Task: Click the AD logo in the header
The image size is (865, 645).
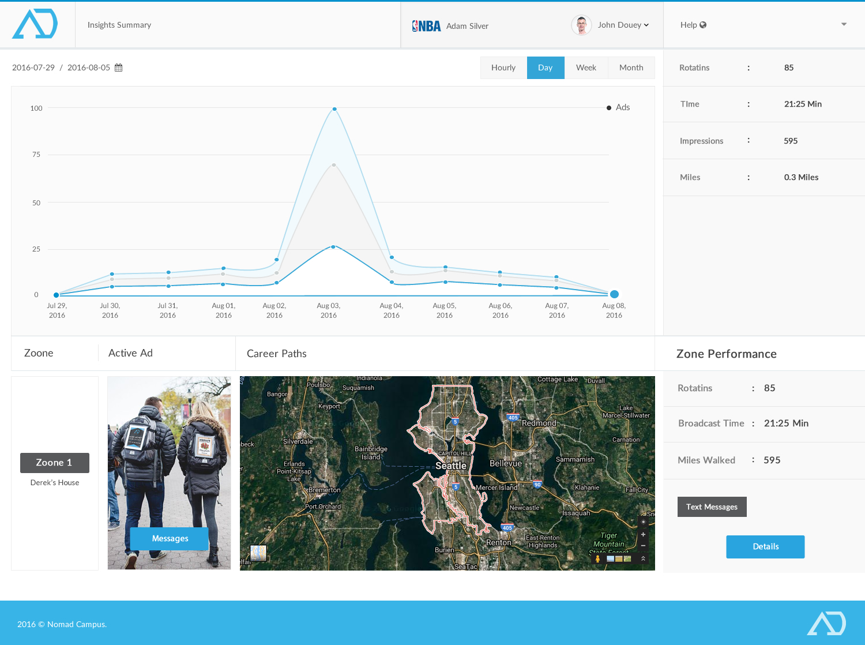Action: click(35, 24)
